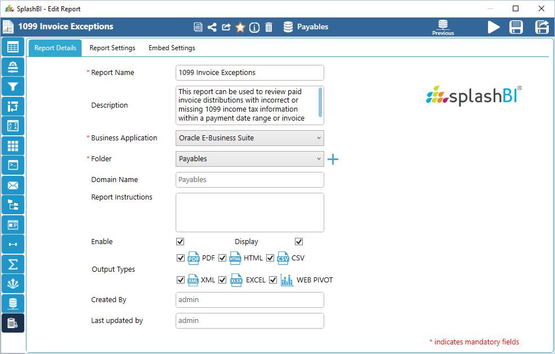
Task: Delete report with the trash icon
Action: (x=269, y=27)
